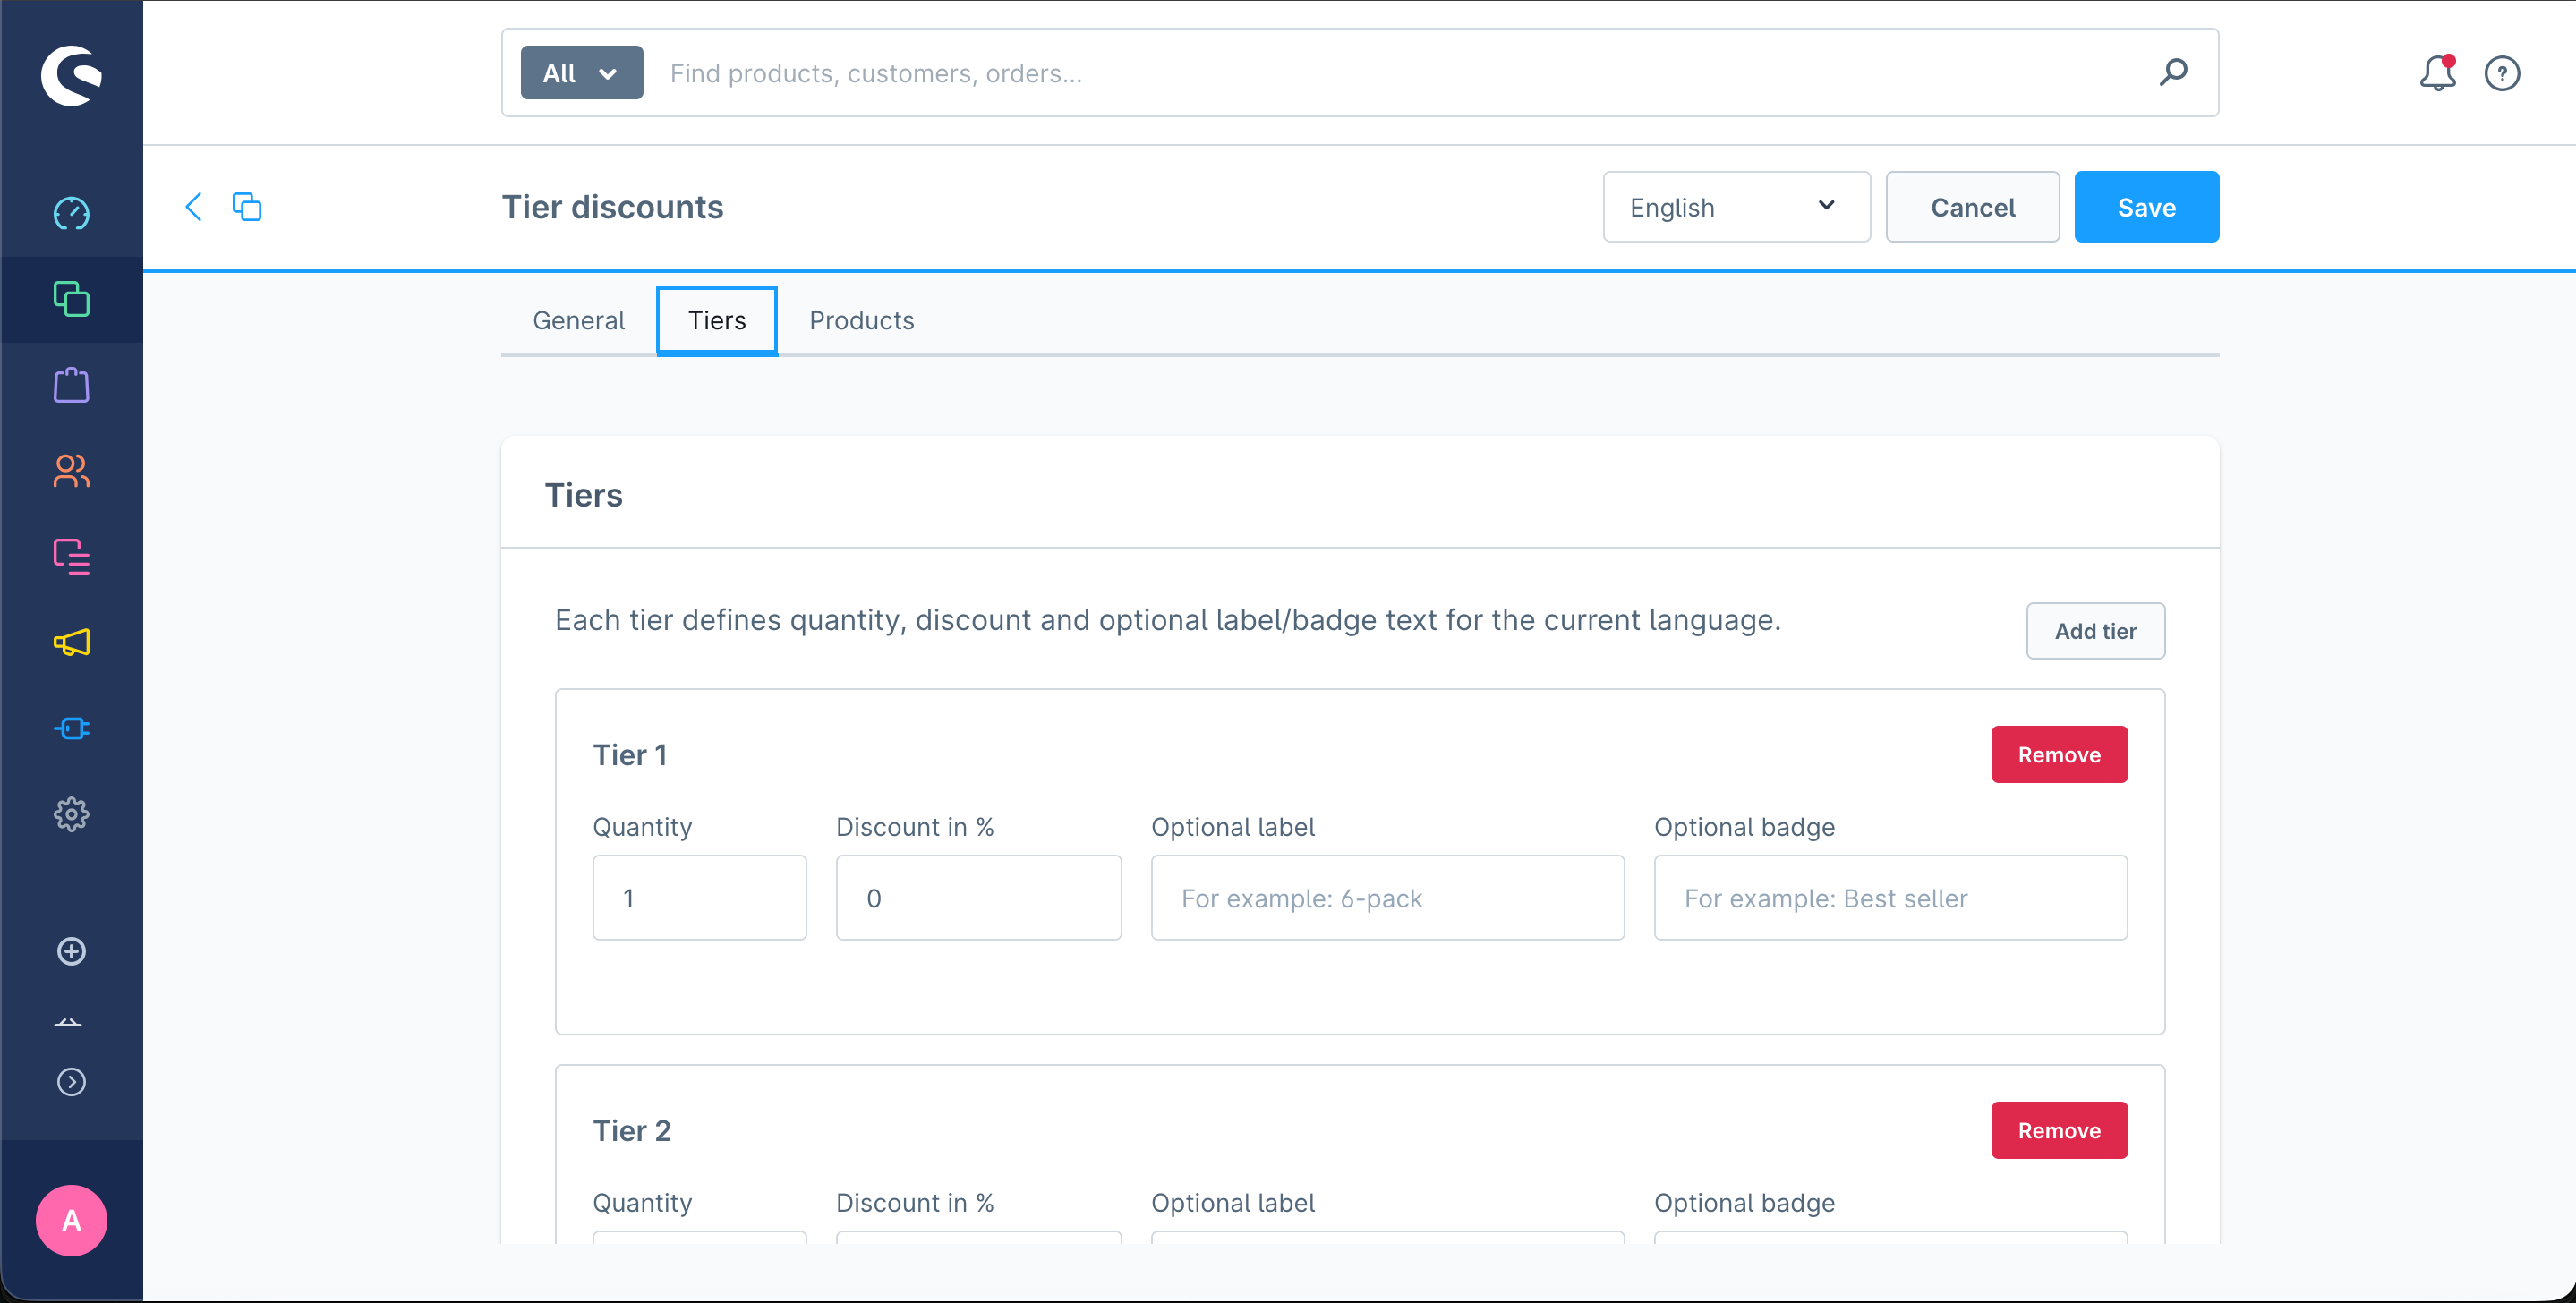This screenshot has height=1303, width=2576.
Task: Open the Customers people icon
Action: coord(71,471)
